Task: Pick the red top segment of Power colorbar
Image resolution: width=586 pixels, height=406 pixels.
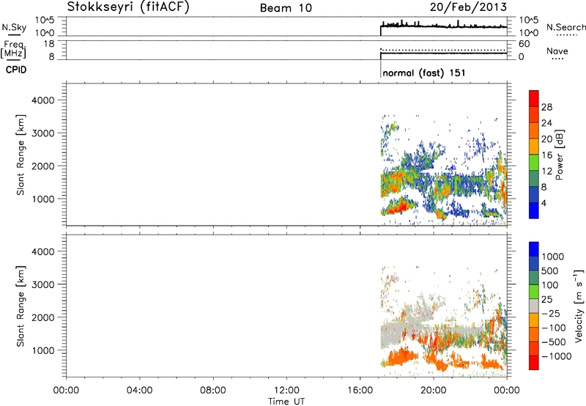Action: click(534, 98)
